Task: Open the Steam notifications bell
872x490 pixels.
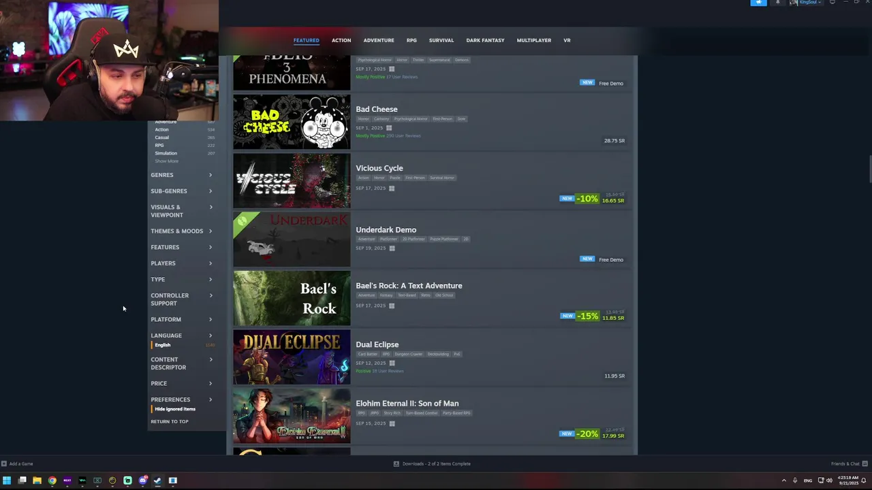Action: 778,3
